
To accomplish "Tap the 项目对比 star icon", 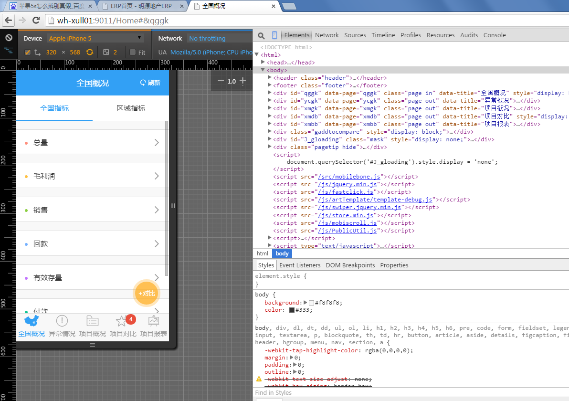I will pos(121,321).
